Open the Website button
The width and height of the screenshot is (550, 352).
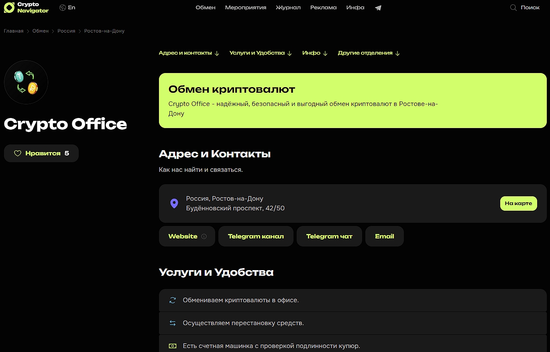tap(187, 236)
